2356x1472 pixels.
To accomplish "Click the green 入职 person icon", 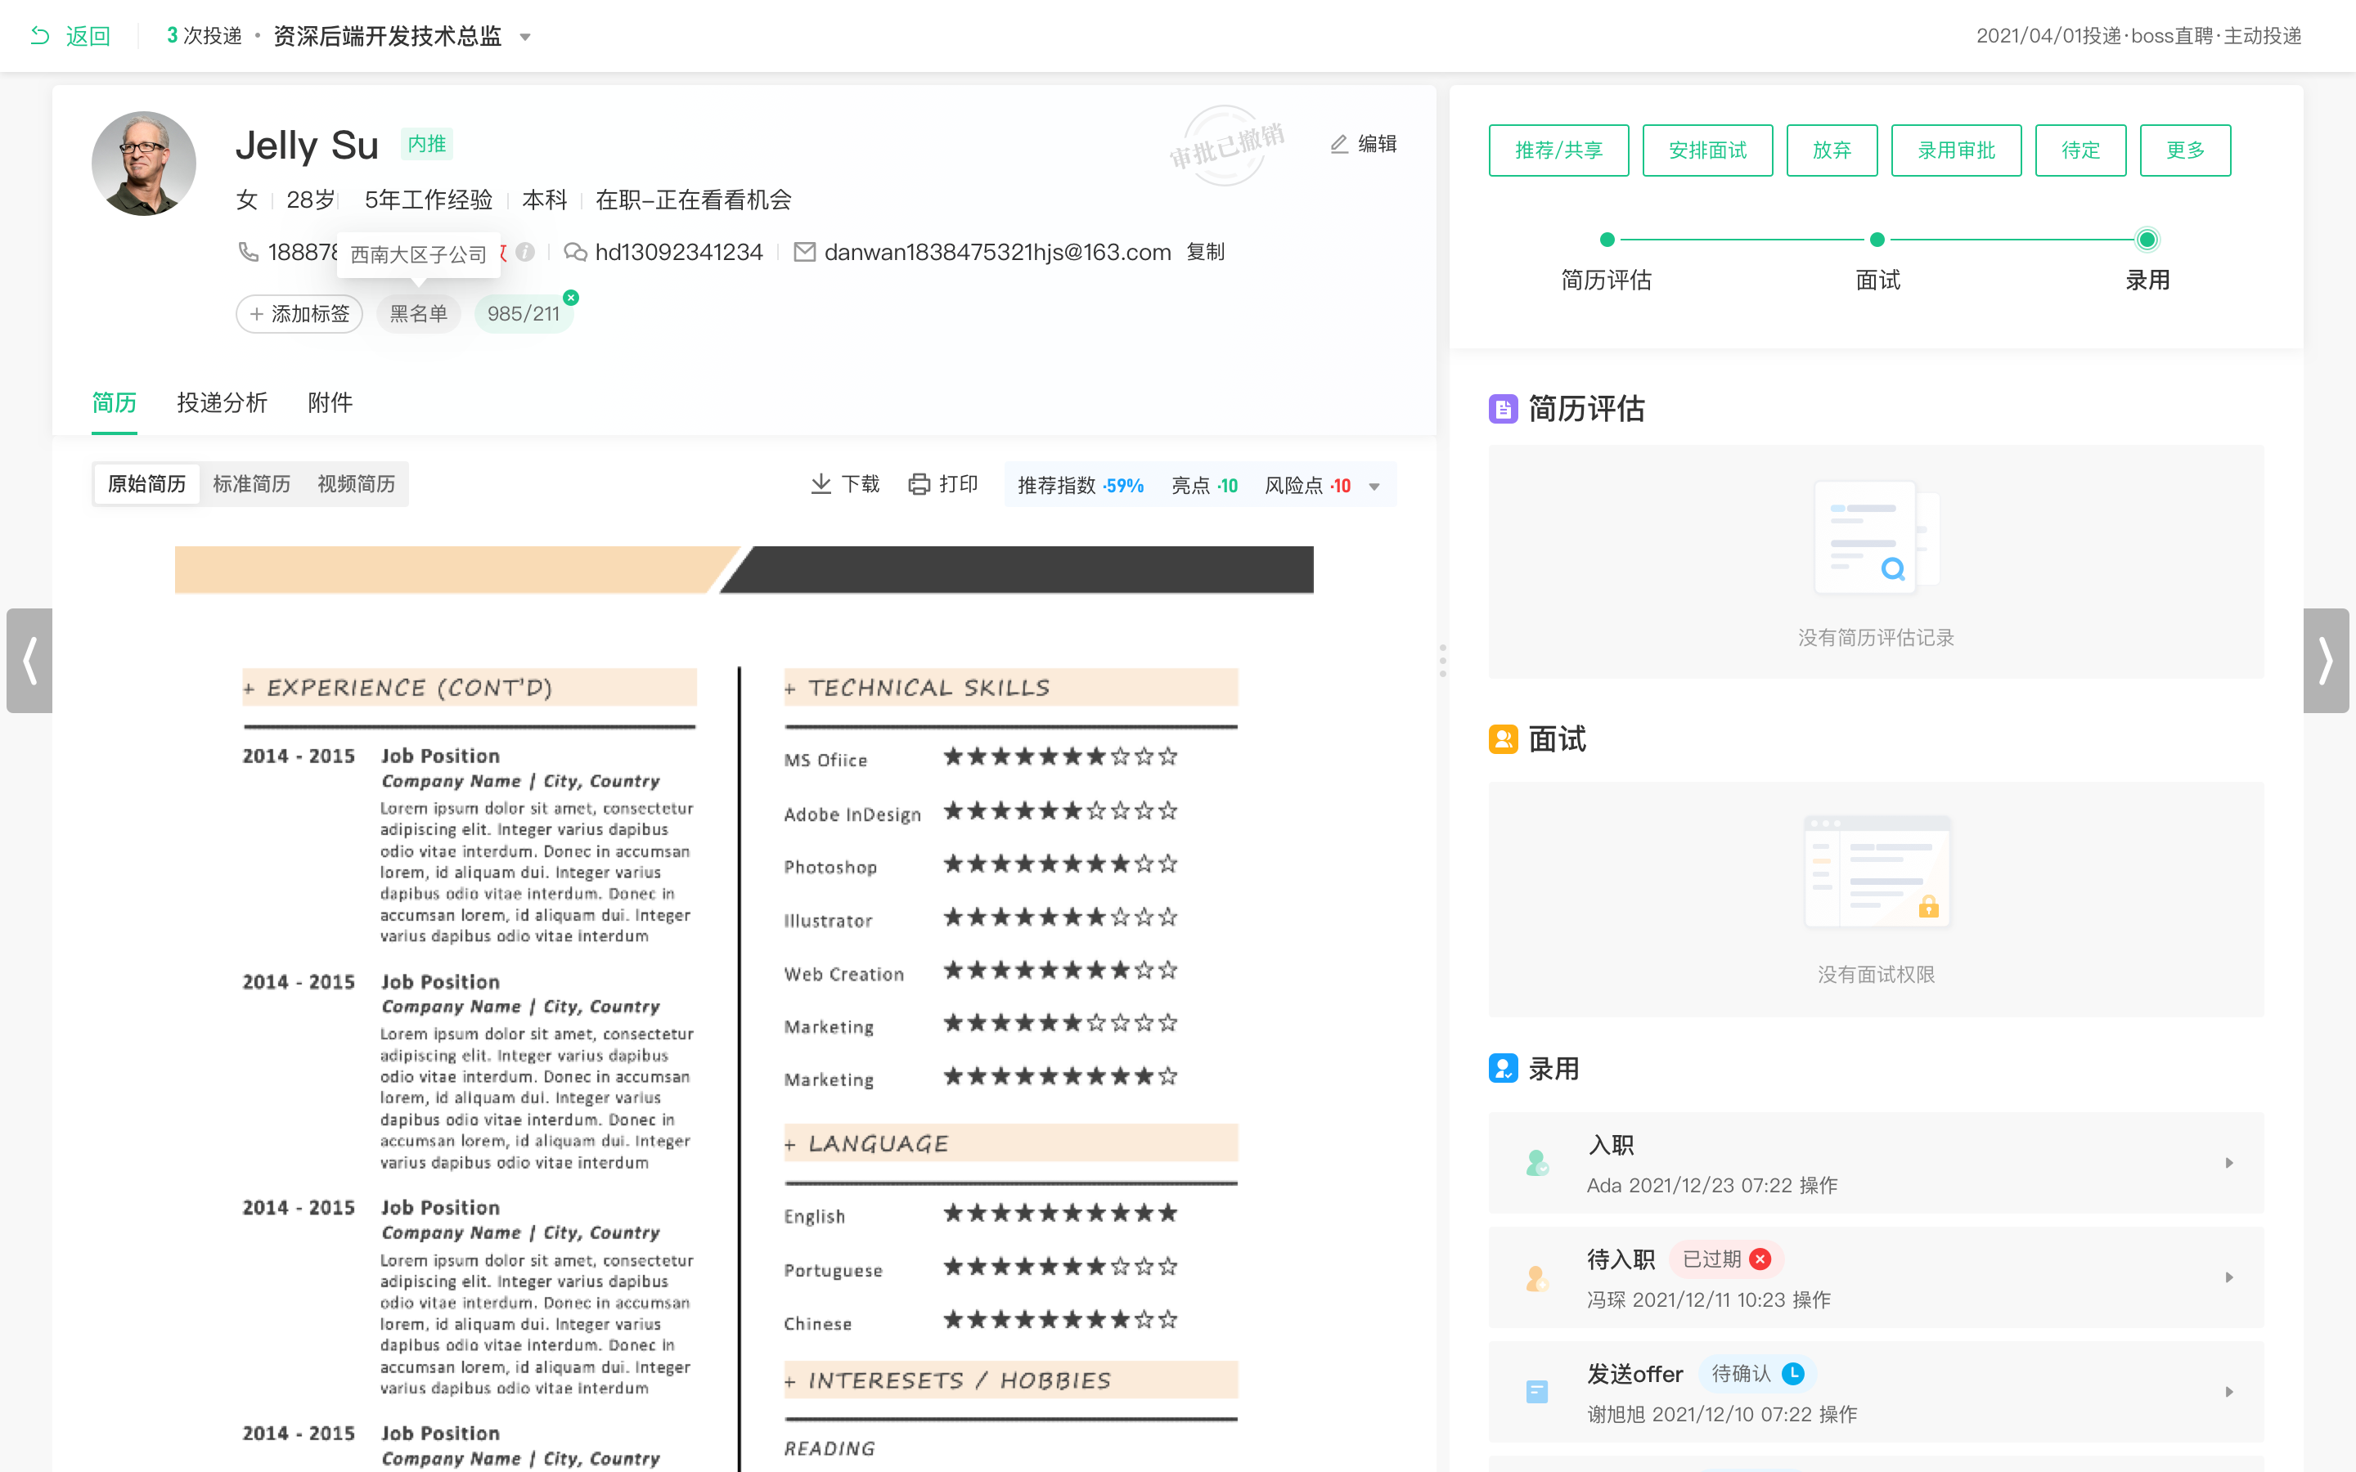I will [1537, 1162].
